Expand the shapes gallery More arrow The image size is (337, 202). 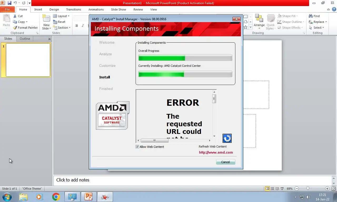point(250,27)
